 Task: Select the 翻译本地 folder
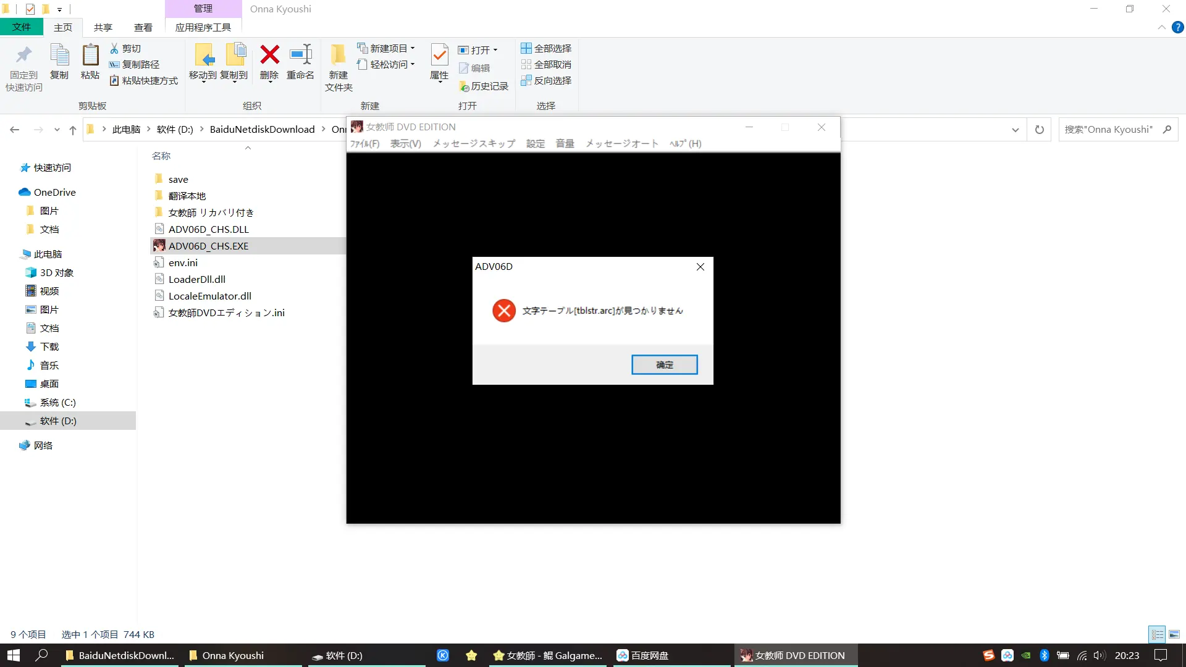click(187, 196)
